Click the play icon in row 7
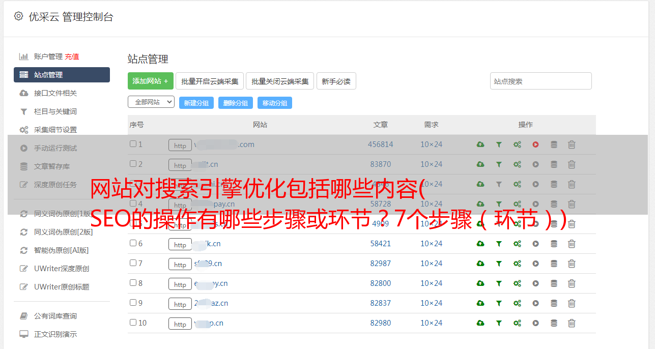 click(535, 264)
